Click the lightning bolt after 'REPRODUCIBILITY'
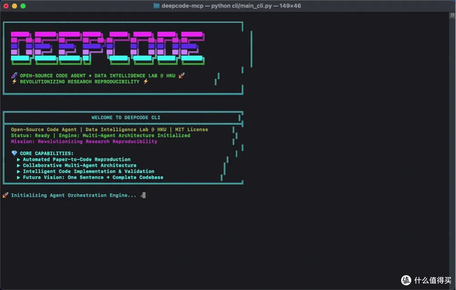Screen dimensions: 456x290 (x=145, y=82)
